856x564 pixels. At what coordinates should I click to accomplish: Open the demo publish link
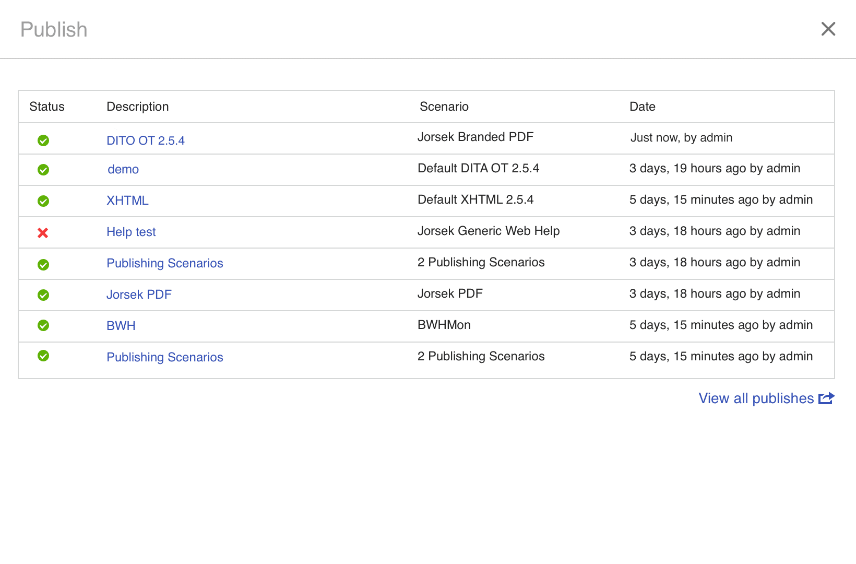coord(123,169)
